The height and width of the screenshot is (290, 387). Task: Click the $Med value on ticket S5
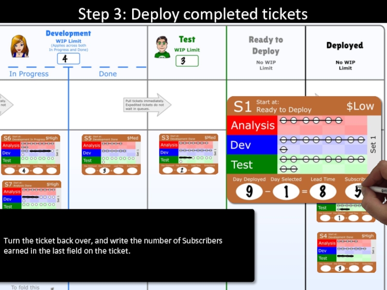[133, 138]
